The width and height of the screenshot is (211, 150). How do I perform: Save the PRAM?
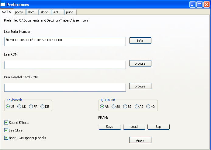(x=110, y=127)
